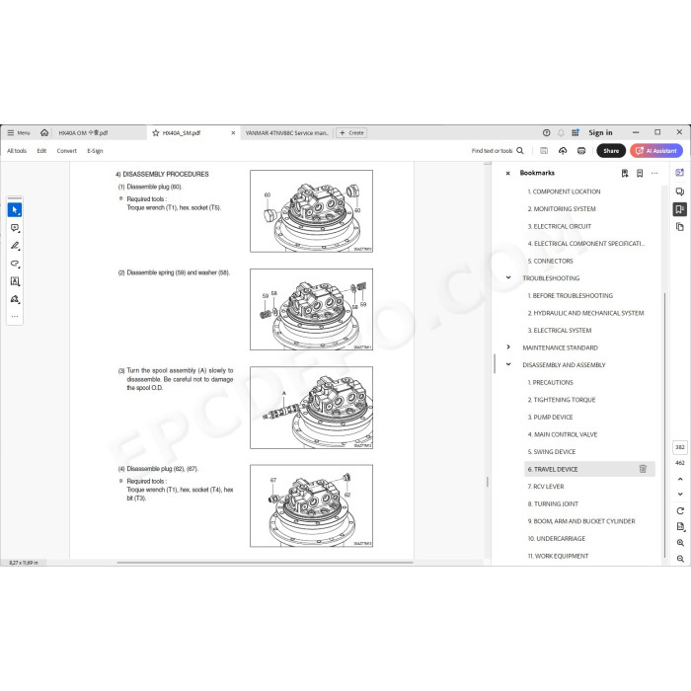This screenshot has height=691, width=691.
Task: Open bookmark 7. RCV LEVER
Action: [546, 487]
